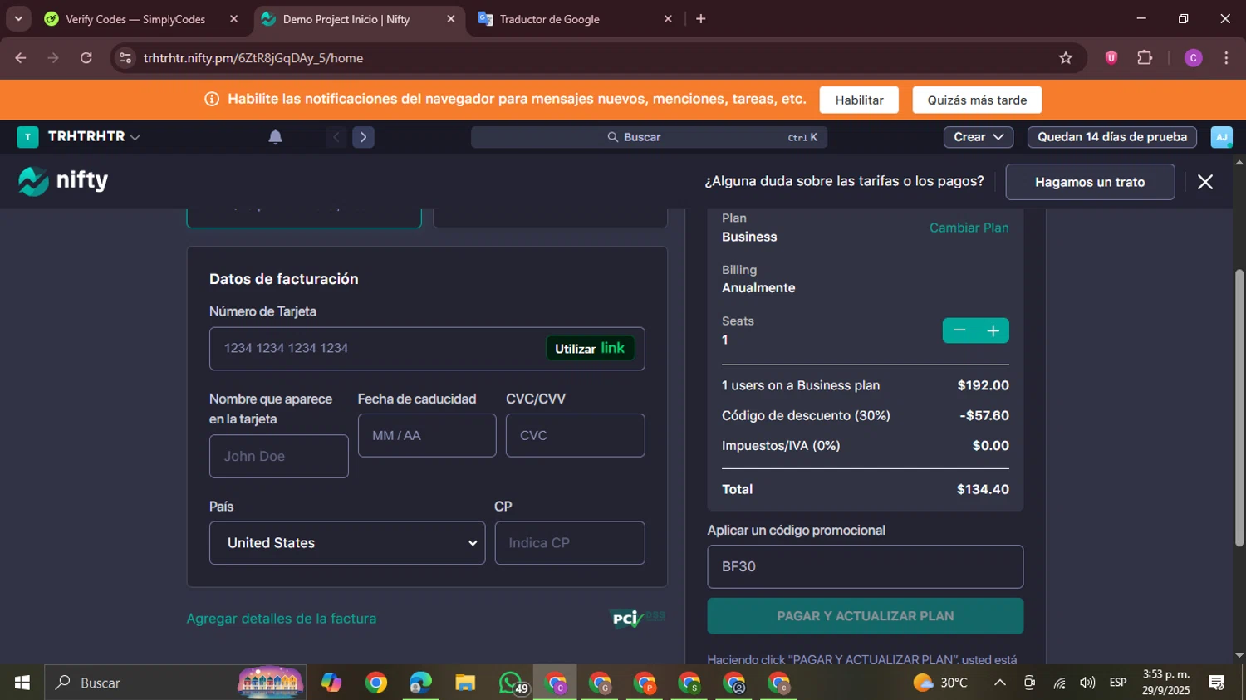Screen dimensions: 1246x700
Task: Click Quedan 14 días de prueba button
Action: (x=1111, y=137)
